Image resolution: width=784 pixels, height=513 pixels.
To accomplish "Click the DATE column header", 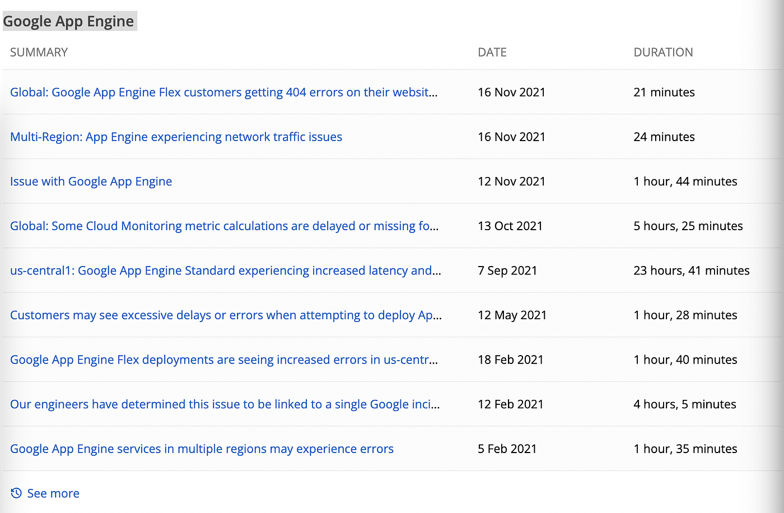I will click(x=492, y=52).
